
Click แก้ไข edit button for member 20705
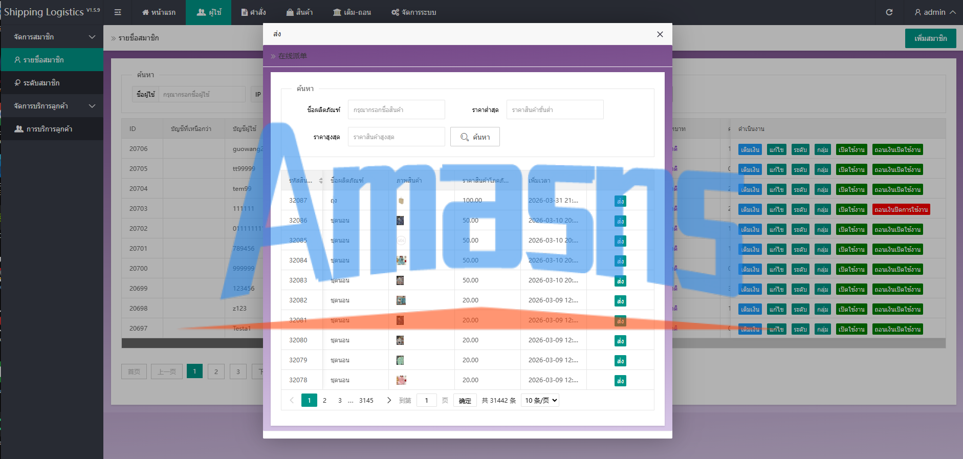[x=776, y=169]
